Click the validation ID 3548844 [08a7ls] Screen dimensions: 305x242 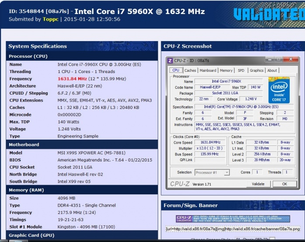pos(39,11)
